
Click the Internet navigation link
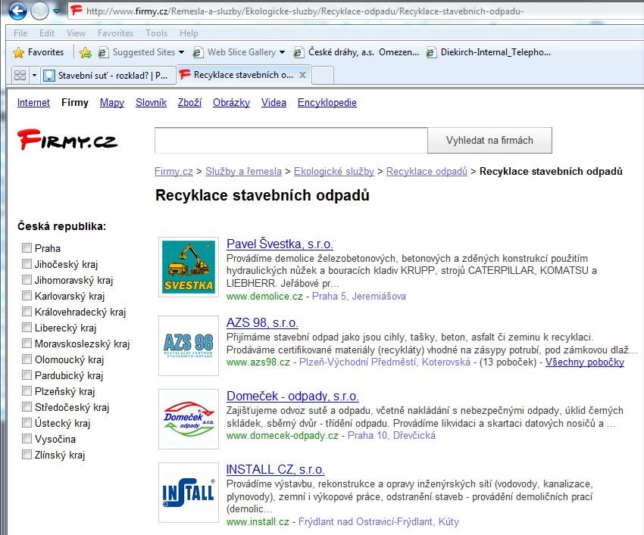pyautogui.click(x=33, y=103)
